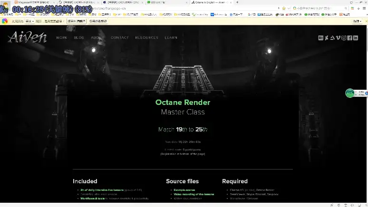
Task: Click the second translate button in bar
Action: coord(98,21)
